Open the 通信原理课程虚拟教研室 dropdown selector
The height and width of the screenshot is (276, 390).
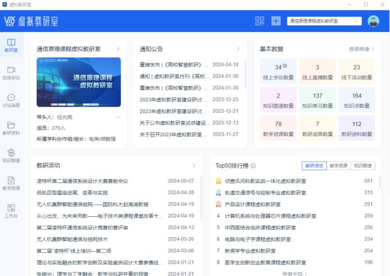324,21
